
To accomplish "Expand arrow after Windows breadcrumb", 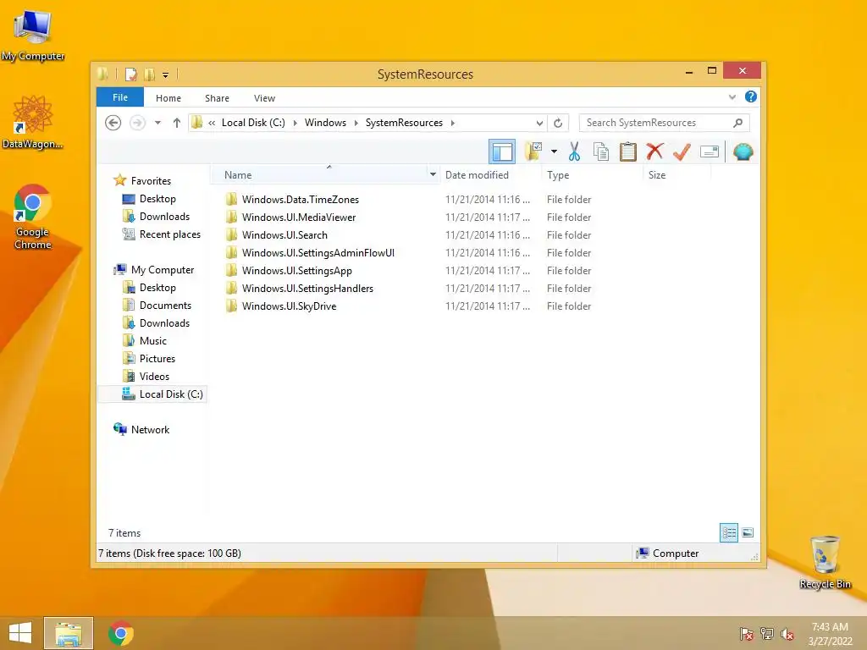I will click(x=356, y=123).
